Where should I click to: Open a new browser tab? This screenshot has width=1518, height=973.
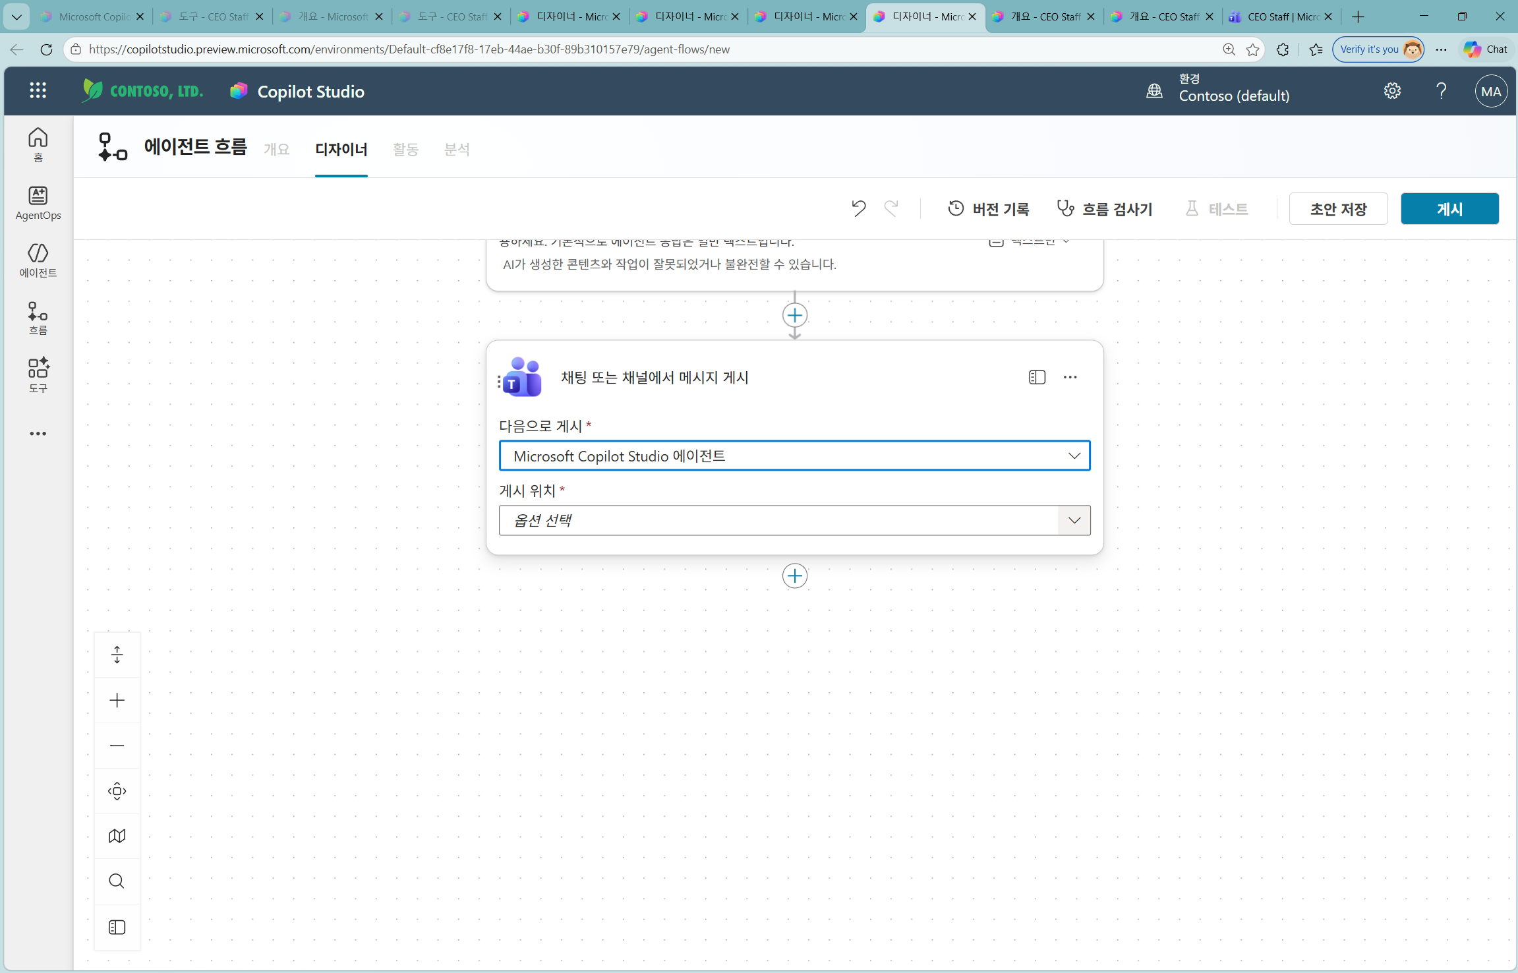[x=1358, y=16]
